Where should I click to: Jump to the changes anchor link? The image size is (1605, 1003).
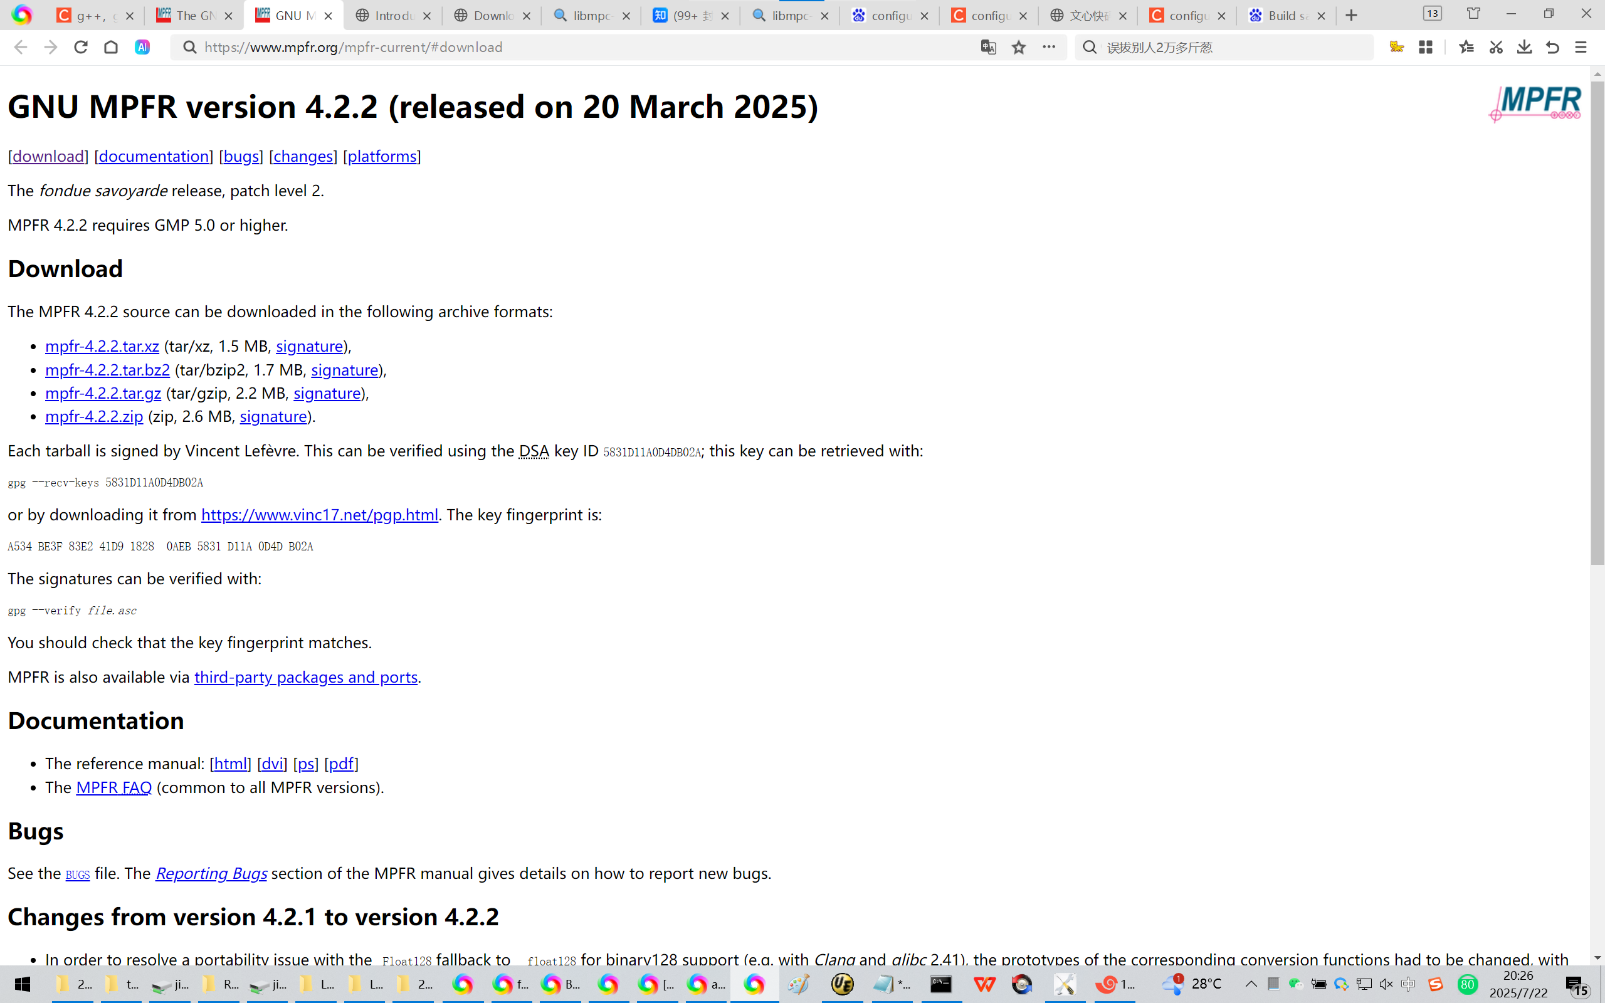[303, 156]
